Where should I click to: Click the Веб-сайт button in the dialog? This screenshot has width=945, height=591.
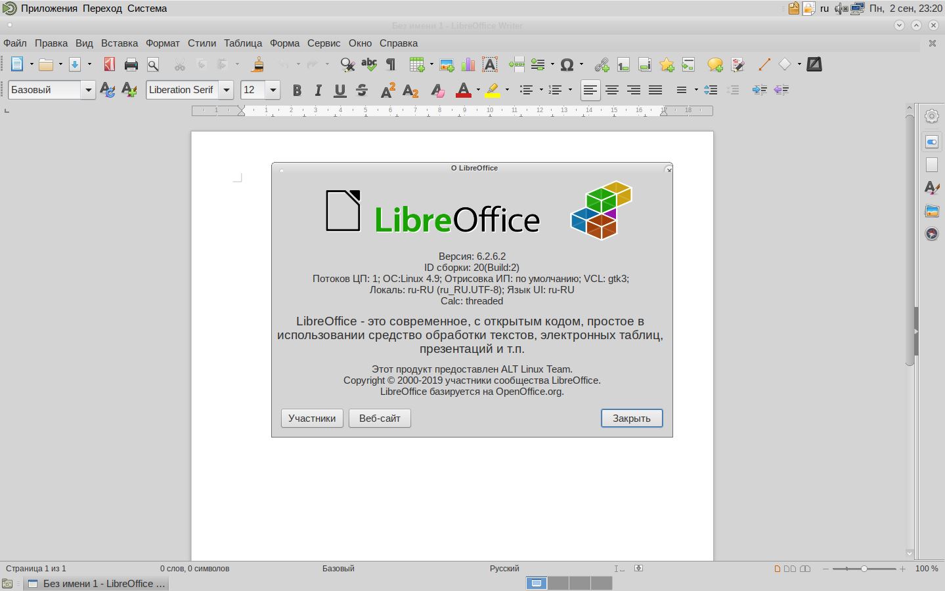380,418
